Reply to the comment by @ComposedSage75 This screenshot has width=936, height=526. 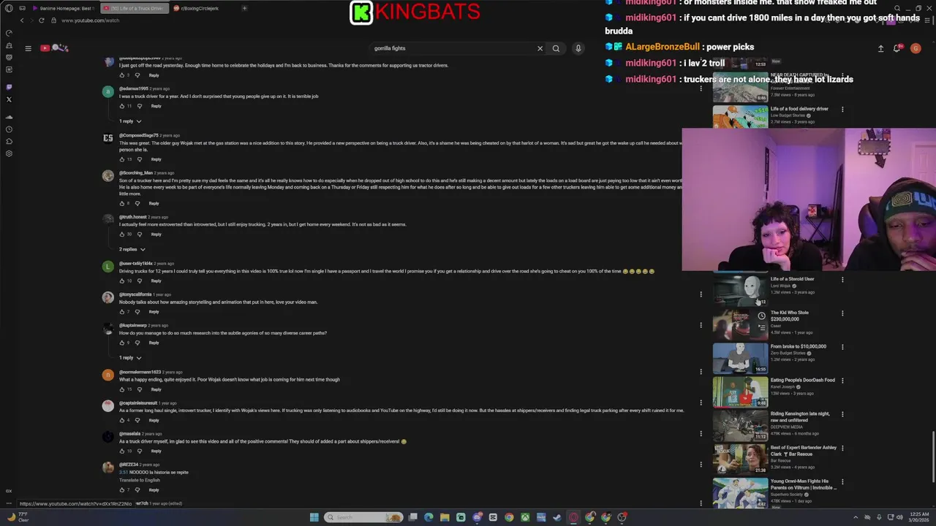click(x=156, y=159)
